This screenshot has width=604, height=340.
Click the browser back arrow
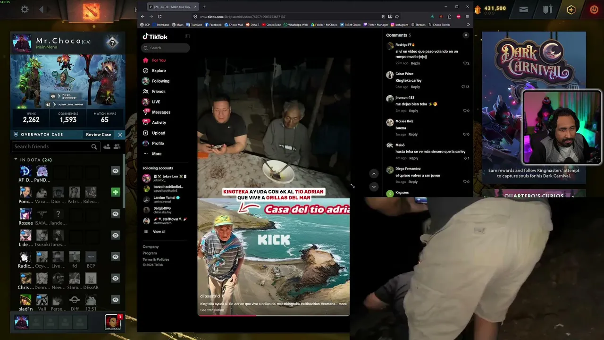point(143,17)
